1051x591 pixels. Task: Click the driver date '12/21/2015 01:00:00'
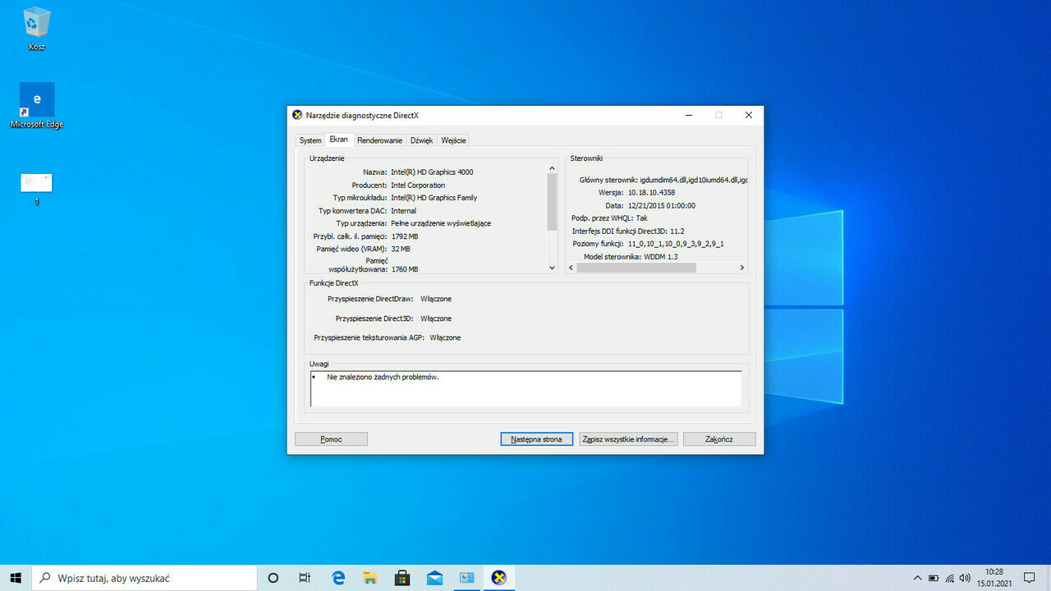pyautogui.click(x=662, y=206)
